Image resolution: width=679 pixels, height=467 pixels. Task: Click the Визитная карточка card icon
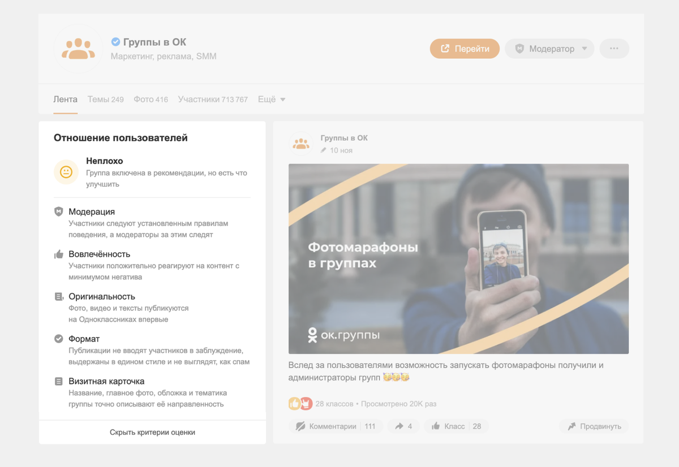[58, 381]
